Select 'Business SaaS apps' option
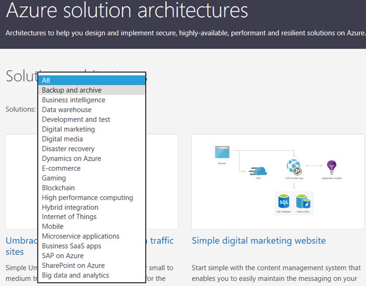This screenshot has width=366, height=286. click(92, 246)
